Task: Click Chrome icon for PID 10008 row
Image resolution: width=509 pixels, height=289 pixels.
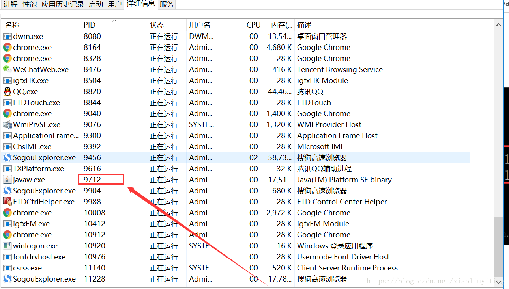Action: (7, 213)
